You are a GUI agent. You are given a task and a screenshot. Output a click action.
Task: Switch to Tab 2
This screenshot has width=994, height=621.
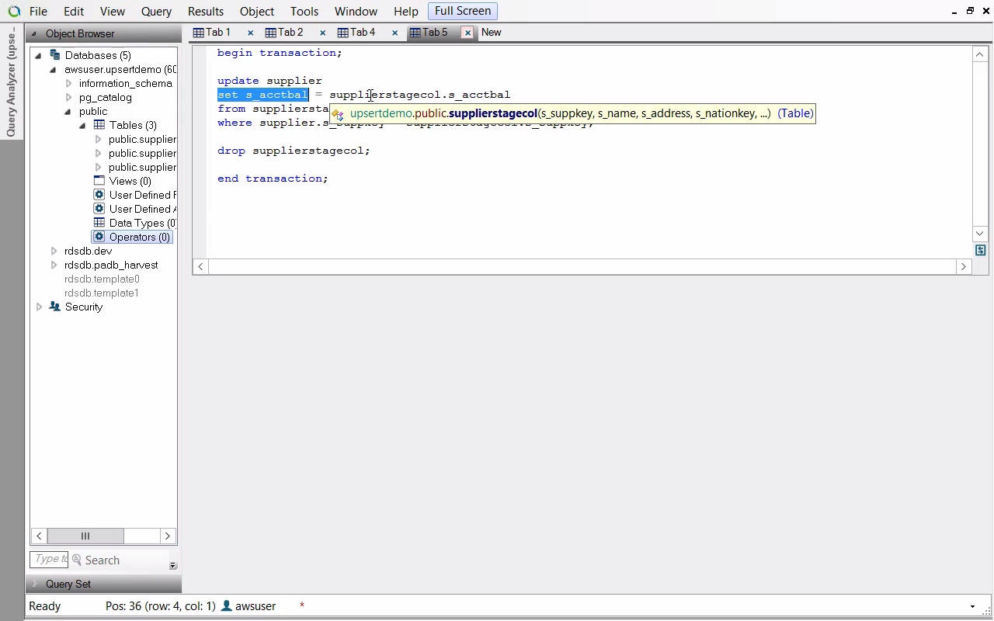click(284, 33)
